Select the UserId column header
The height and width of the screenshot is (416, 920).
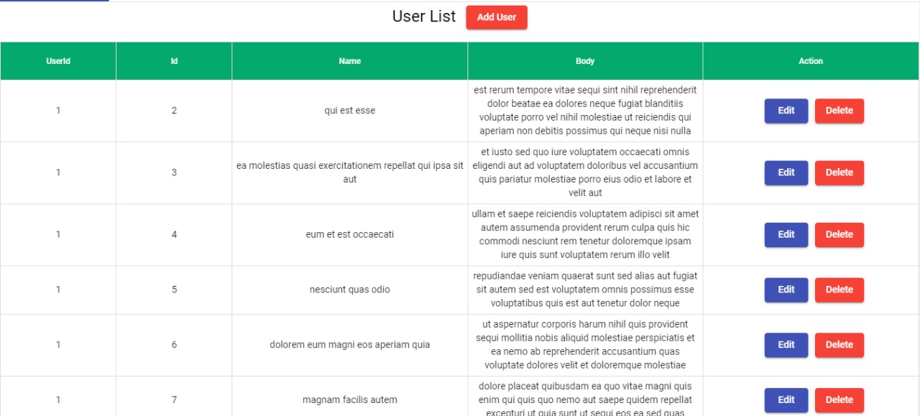tap(58, 61)
